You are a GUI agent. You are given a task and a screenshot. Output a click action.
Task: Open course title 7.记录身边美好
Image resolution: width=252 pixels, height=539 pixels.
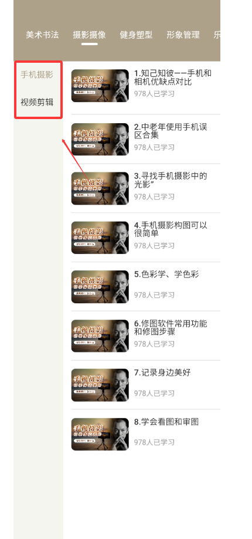(x=162, y=372)
